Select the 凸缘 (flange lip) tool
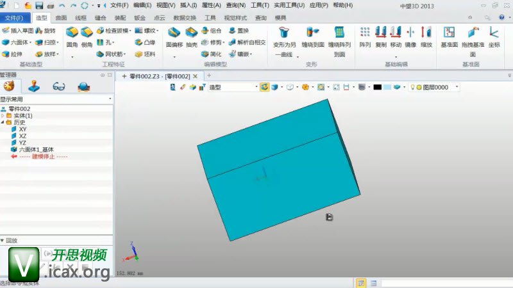 pos(145,42)
